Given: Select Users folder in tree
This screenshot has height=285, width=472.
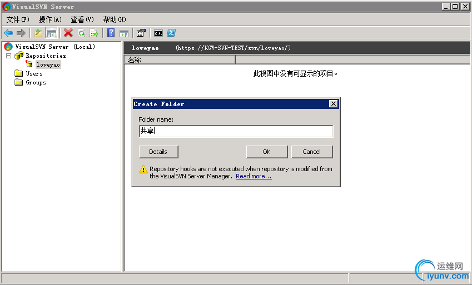Looking at the screenshot, I should [34, 73].
